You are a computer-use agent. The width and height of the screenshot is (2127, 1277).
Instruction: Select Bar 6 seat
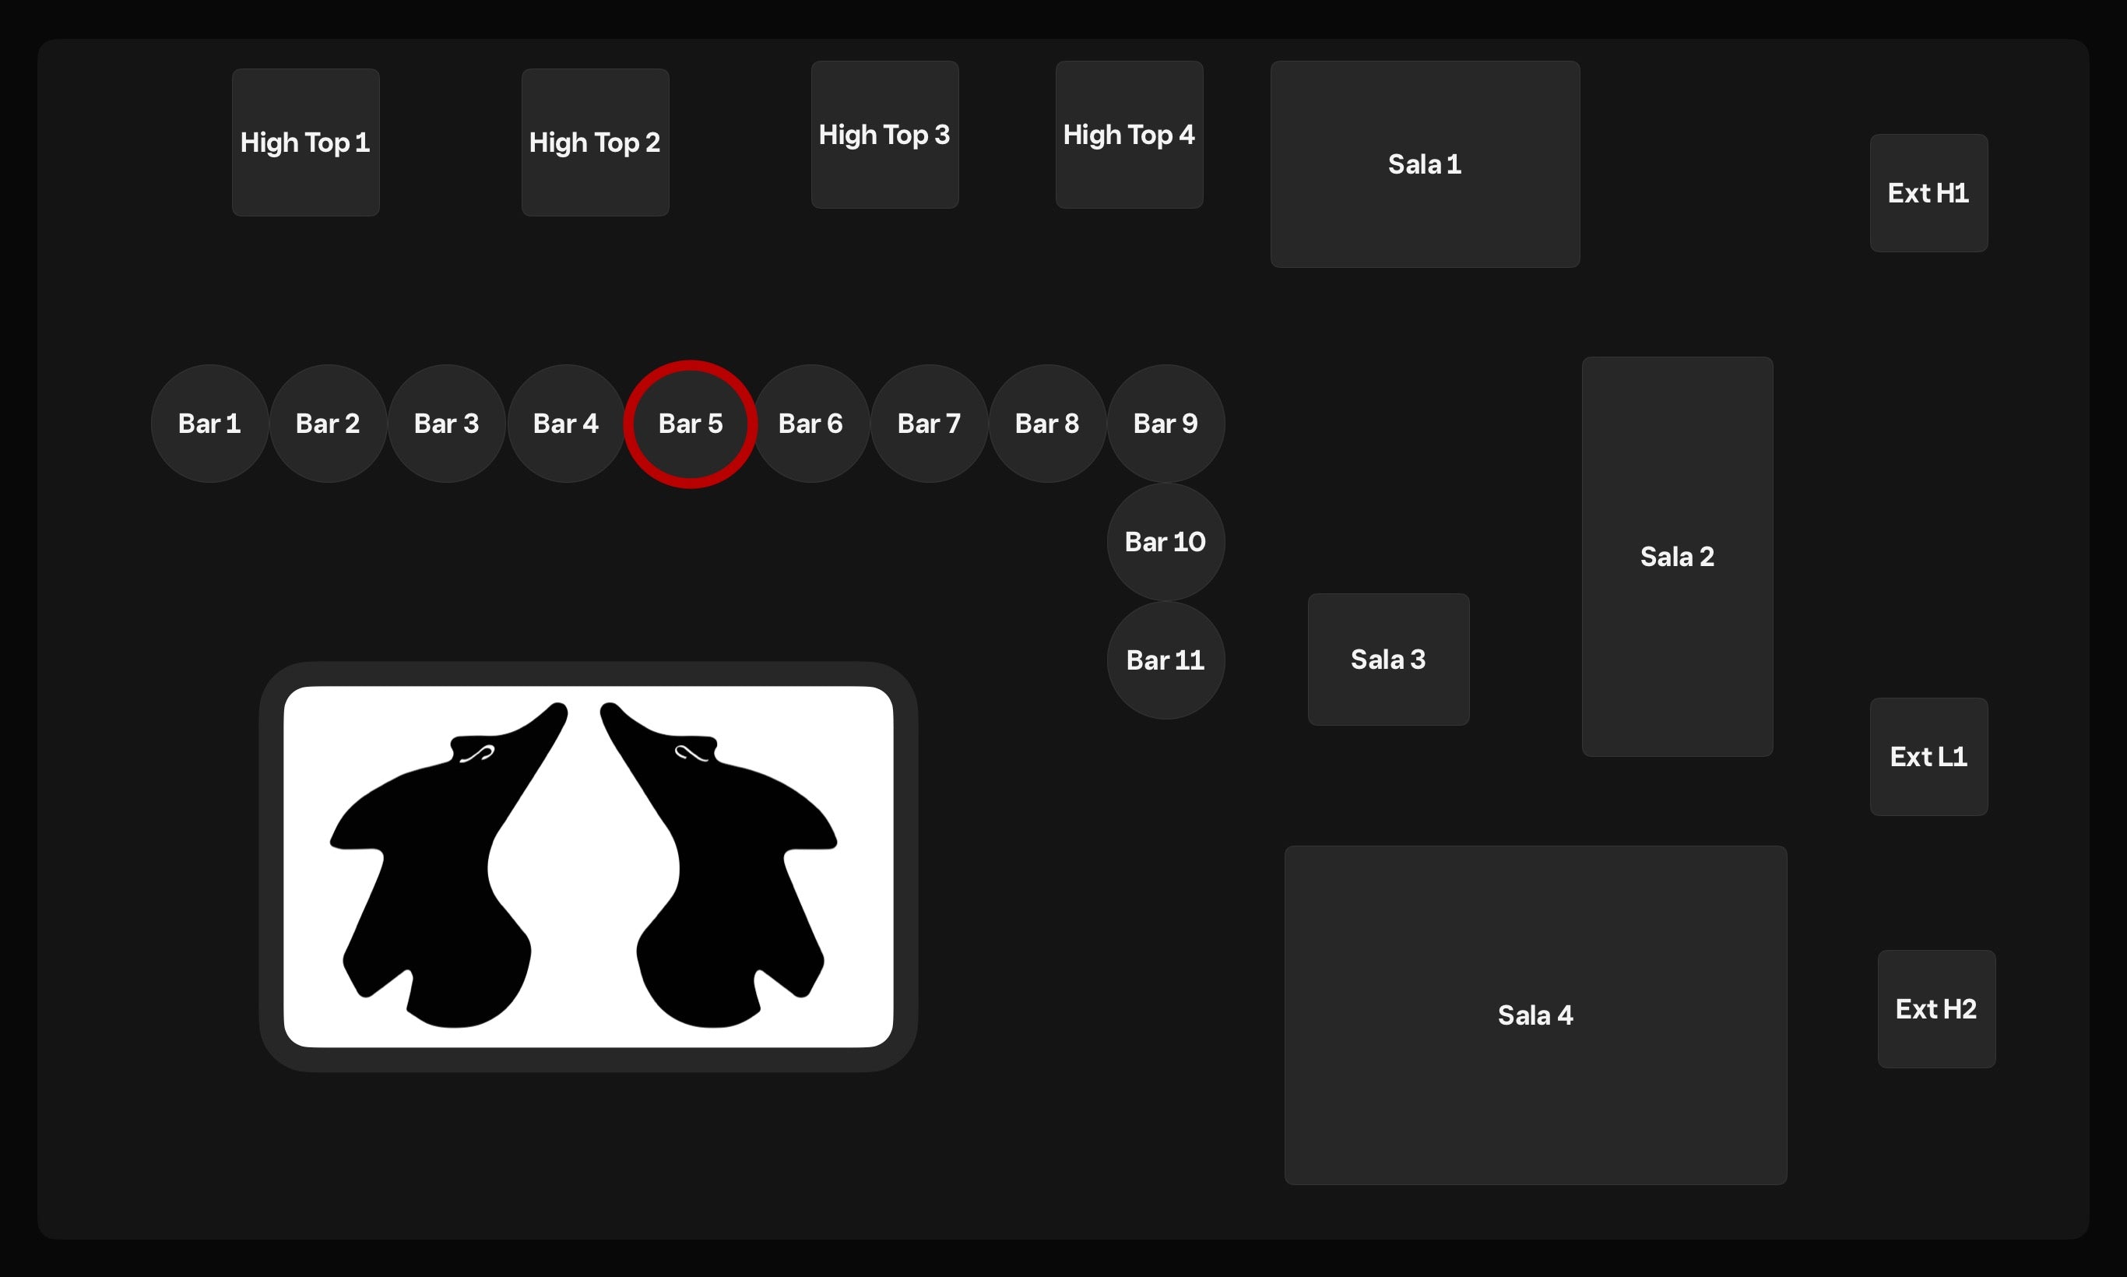click(810, 424)
